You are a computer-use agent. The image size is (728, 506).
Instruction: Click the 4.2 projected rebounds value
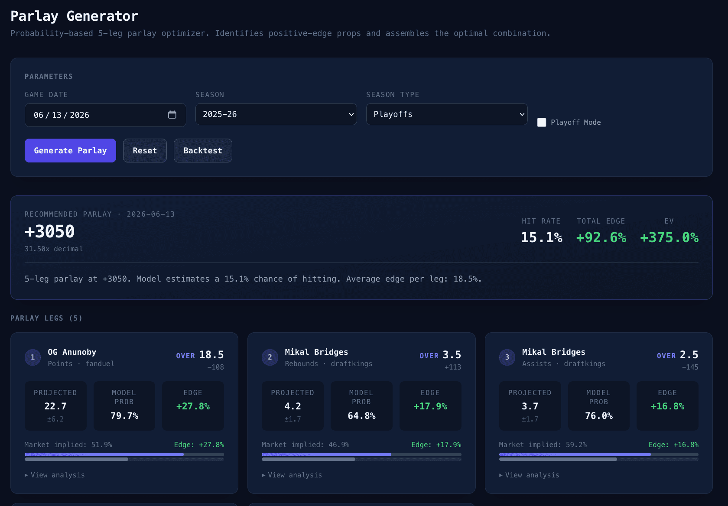click(x=292, y=406)
